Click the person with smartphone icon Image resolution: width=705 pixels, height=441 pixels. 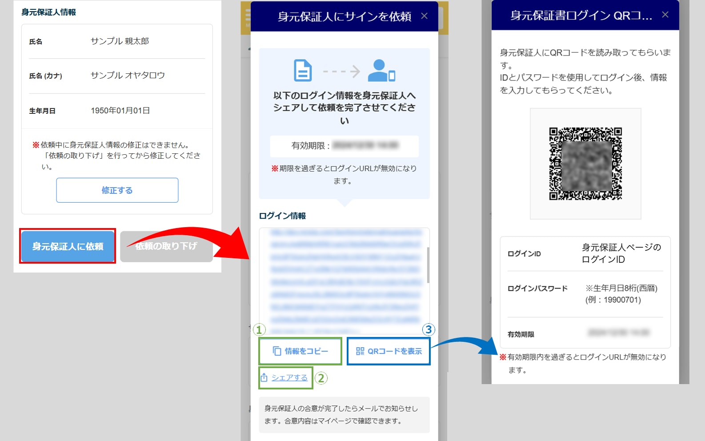(x=381, y=71)
